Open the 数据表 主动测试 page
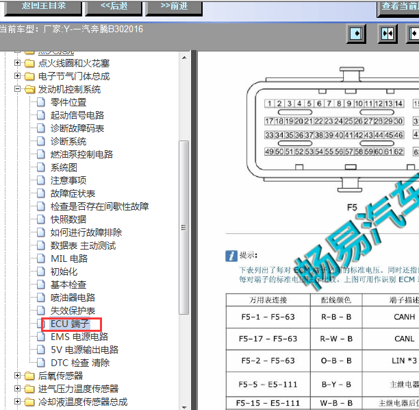 pyautogui.click(x=84, y=245)
